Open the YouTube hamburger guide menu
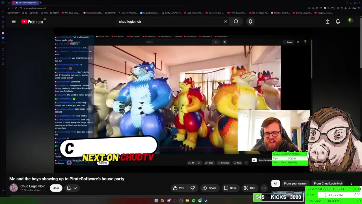 (x=14, y=22)
